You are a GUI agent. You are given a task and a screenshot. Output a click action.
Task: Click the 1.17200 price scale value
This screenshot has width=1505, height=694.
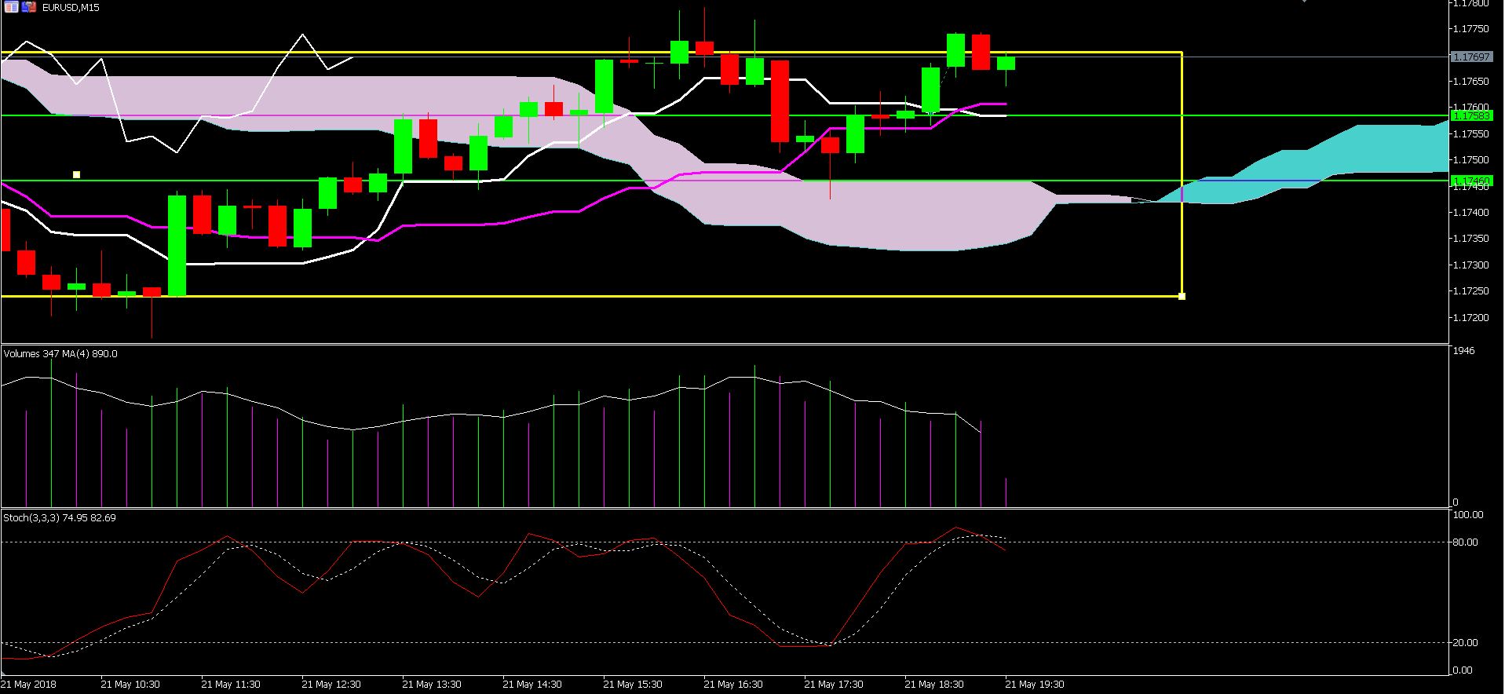click(1470, 318)
